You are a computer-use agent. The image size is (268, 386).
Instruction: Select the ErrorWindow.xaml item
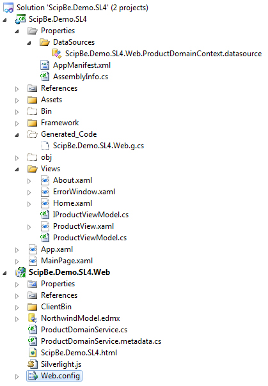point(84,192)
